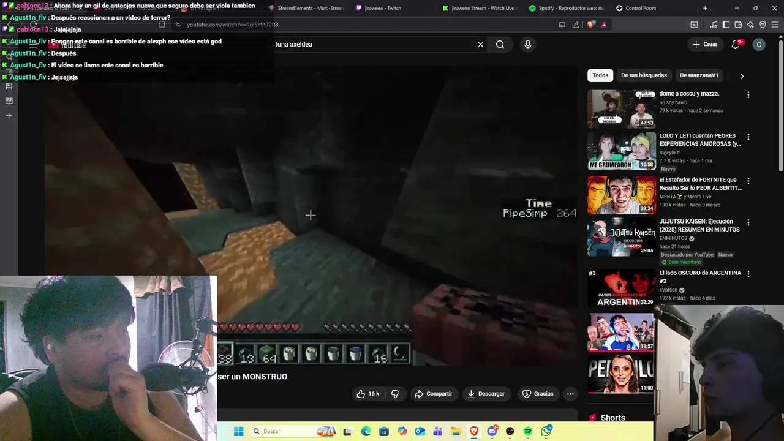The height and width of the screenshot is (441, 784).
Task: Open 'el Estafador de FORTNITE' video title
Action: tap(700, 184)
